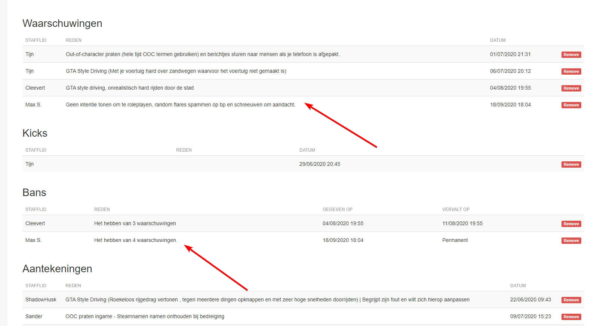
Task: Click the VERVALT OP column header
Action: 456,209
